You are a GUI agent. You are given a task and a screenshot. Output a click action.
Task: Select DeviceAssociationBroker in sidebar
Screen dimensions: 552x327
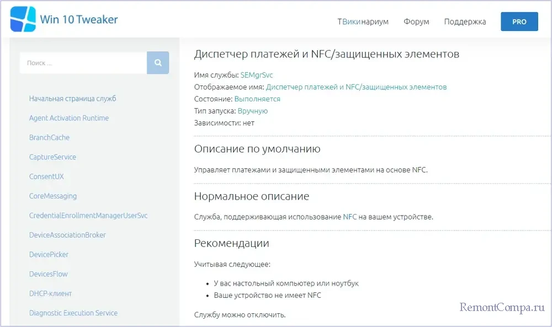[x=67, y=235]
